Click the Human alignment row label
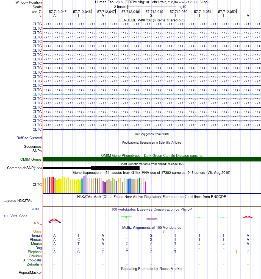Screen dimensions: 261x279 [x=36, y=235]
